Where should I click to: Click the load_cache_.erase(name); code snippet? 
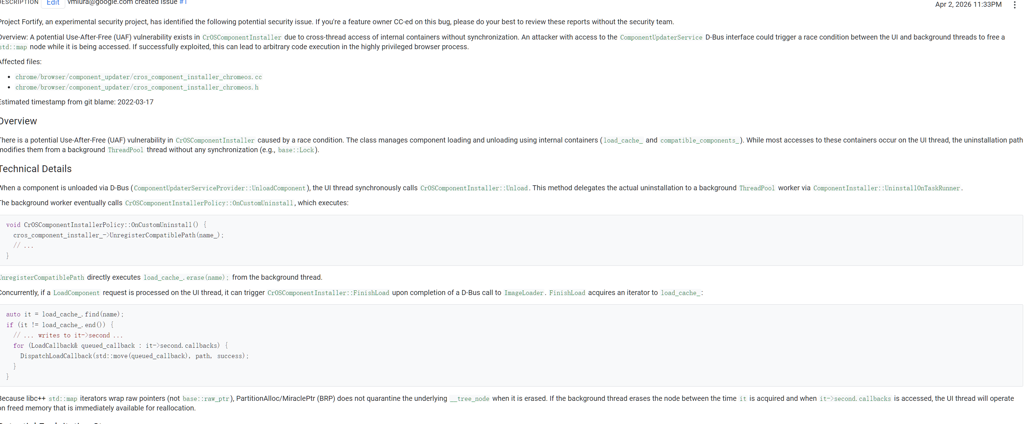(x=186, y=278)
